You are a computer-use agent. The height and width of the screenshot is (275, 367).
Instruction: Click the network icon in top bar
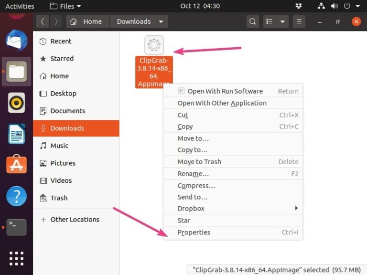tap(321, 6)
